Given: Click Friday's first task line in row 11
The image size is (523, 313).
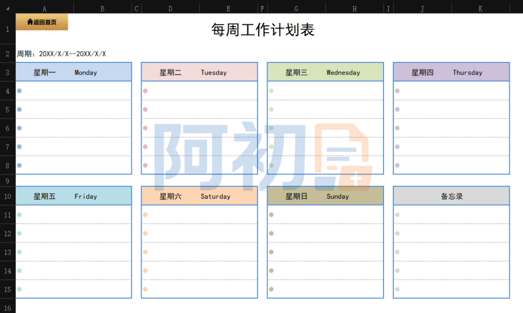Looking at the screenshot, I should [x=74, y=214].
